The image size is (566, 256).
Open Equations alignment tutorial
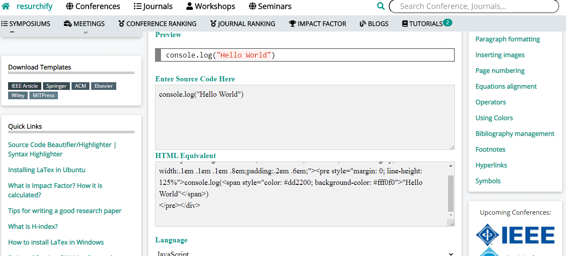(506, 86)
